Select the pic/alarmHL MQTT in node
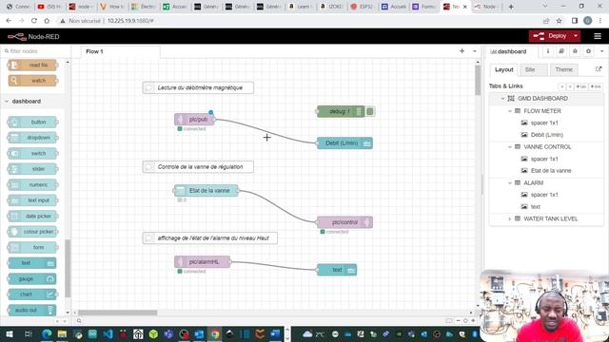 [x=203, y=262]
